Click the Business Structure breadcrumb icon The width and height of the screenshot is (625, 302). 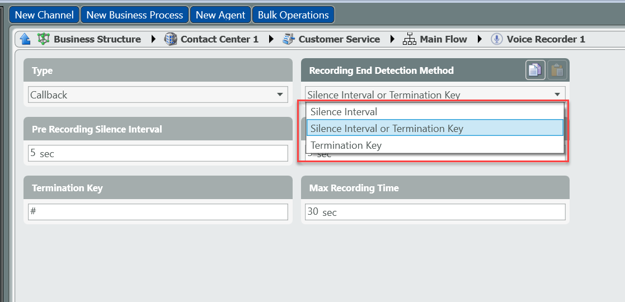tap(43, 39)
